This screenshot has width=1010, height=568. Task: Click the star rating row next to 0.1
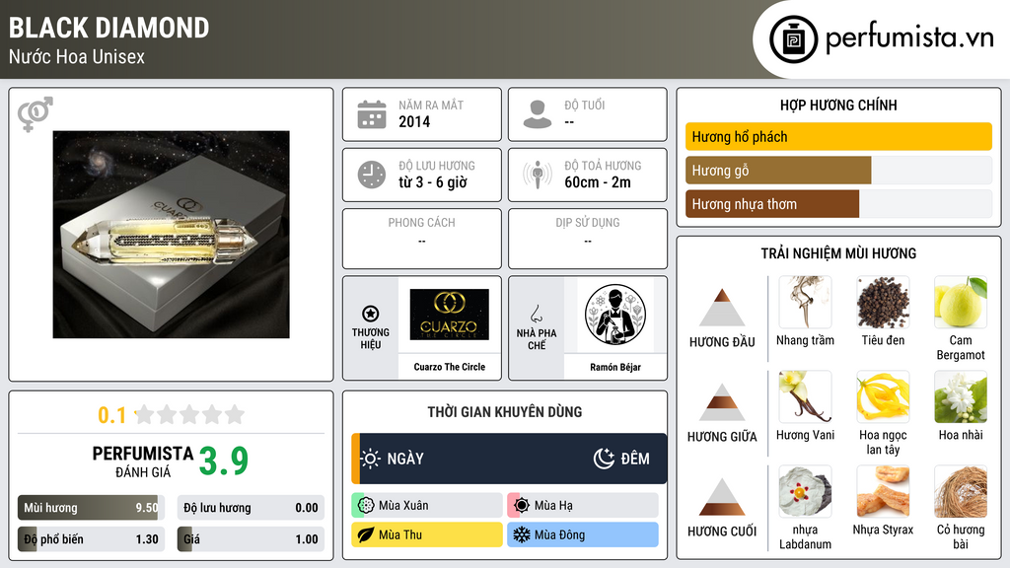pyautogui.click(x=189, y=414)
